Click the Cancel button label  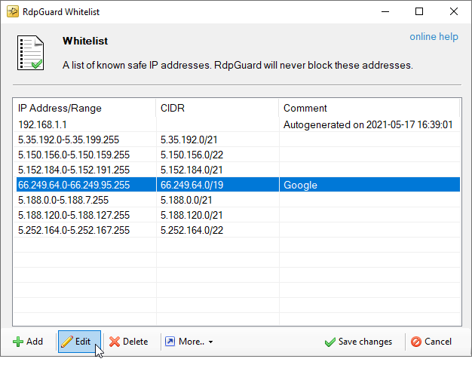pos(438,342)
